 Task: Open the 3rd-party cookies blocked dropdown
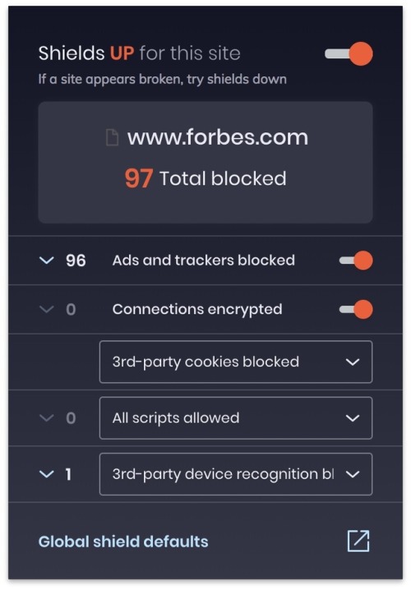pyautogui.click(x=236, y=362)
